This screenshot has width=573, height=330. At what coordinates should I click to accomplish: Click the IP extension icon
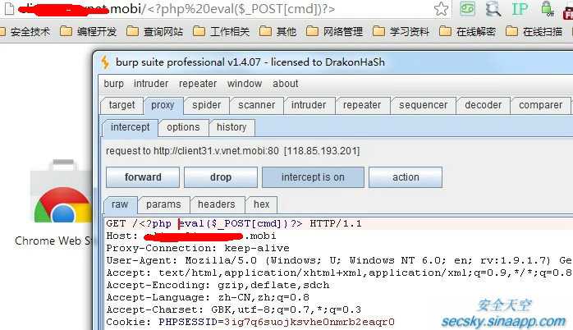(x=520, y=9)
